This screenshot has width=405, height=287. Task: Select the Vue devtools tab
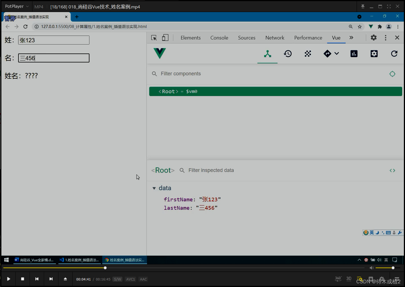click(x=336, y=38)
